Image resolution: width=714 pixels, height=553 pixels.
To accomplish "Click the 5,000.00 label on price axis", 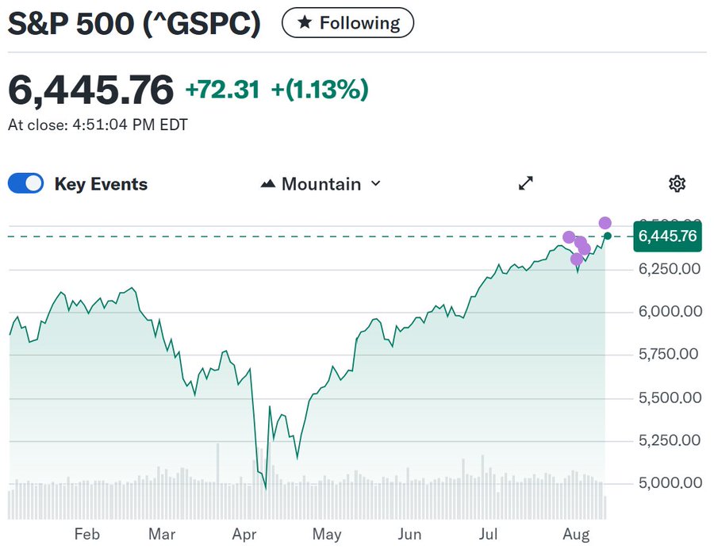I will pos(670,482).
